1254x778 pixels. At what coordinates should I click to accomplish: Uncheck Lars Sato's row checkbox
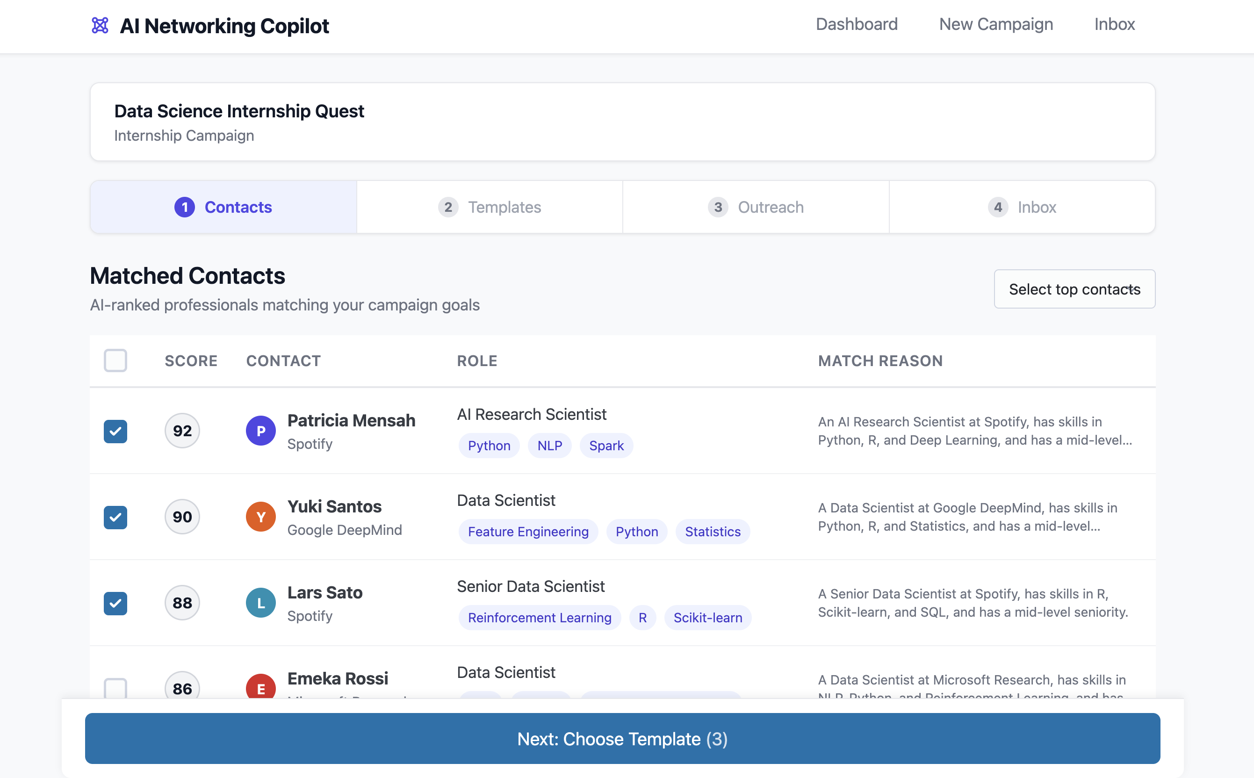tap(115, 603)
